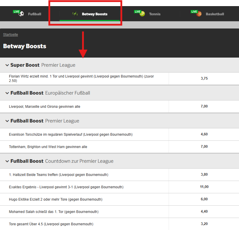Add odds 3,80 for first-half both teams score
Screen dimensions: 239x230
(204, 174)
